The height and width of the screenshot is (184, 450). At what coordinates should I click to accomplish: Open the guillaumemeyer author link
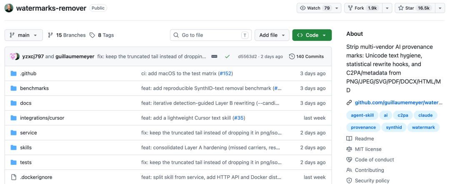click(x=75, y=57)
